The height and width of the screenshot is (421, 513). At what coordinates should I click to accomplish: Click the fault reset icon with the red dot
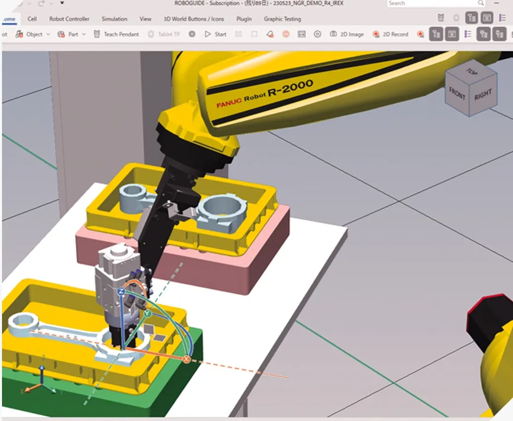(x=270, y=34)
